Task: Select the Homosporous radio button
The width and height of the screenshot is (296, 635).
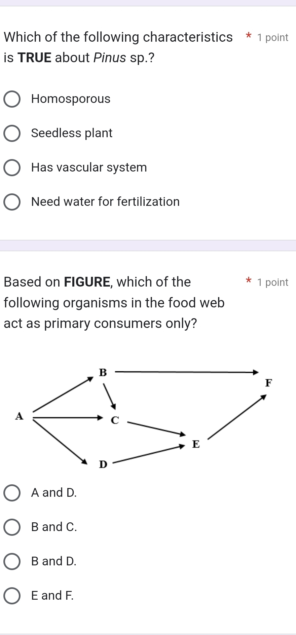Action: point(12,99)
